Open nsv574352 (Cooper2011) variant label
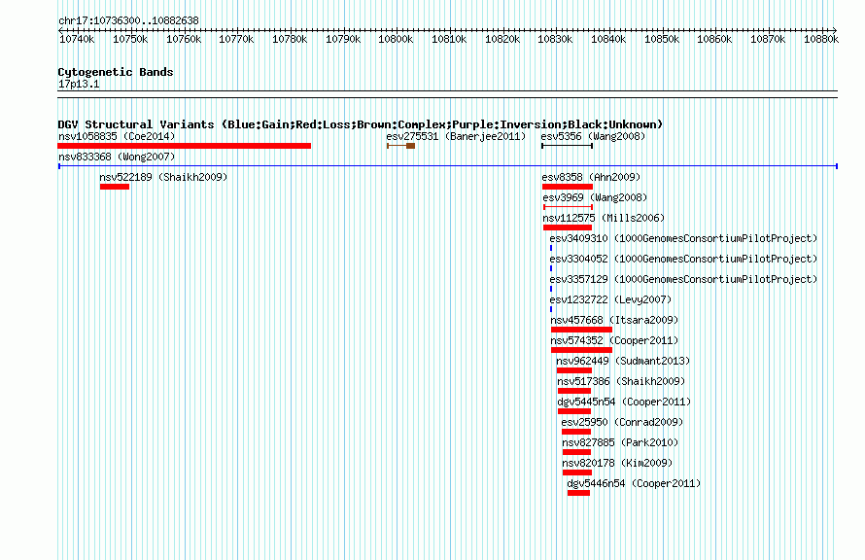Screen dimensions: 865x560 (614, 340)
